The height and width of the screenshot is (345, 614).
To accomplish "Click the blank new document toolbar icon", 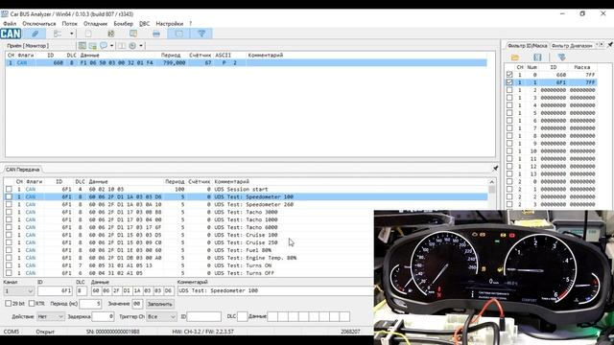I will 88,34.
